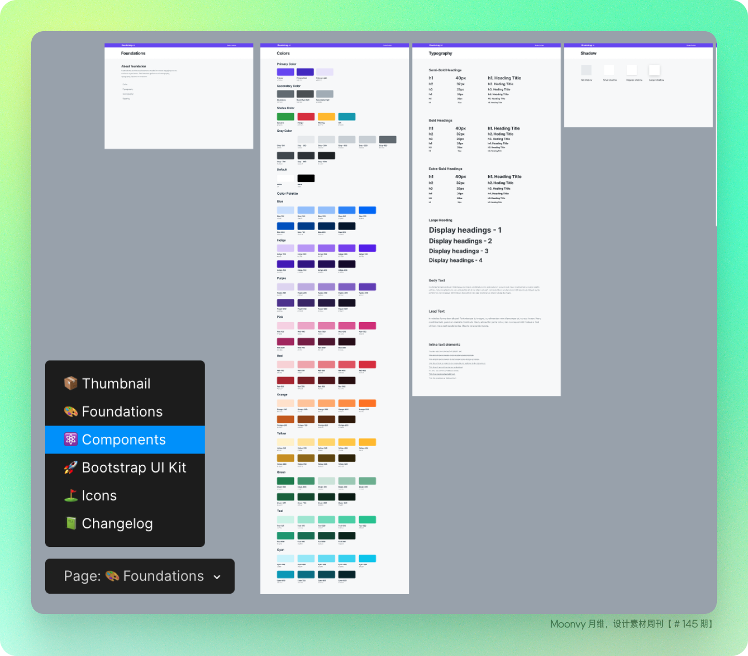748x656 pixels.
Task: Switch to the Icons page
Action: 125,496
